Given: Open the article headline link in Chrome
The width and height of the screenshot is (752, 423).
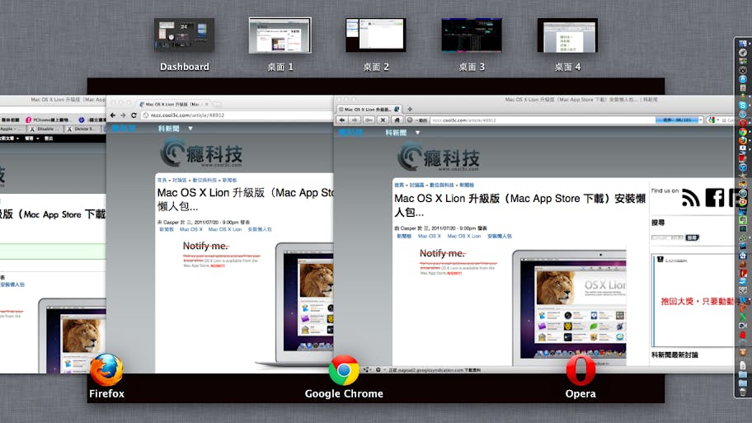Looking at the screenshot, I should coord(246,199).
